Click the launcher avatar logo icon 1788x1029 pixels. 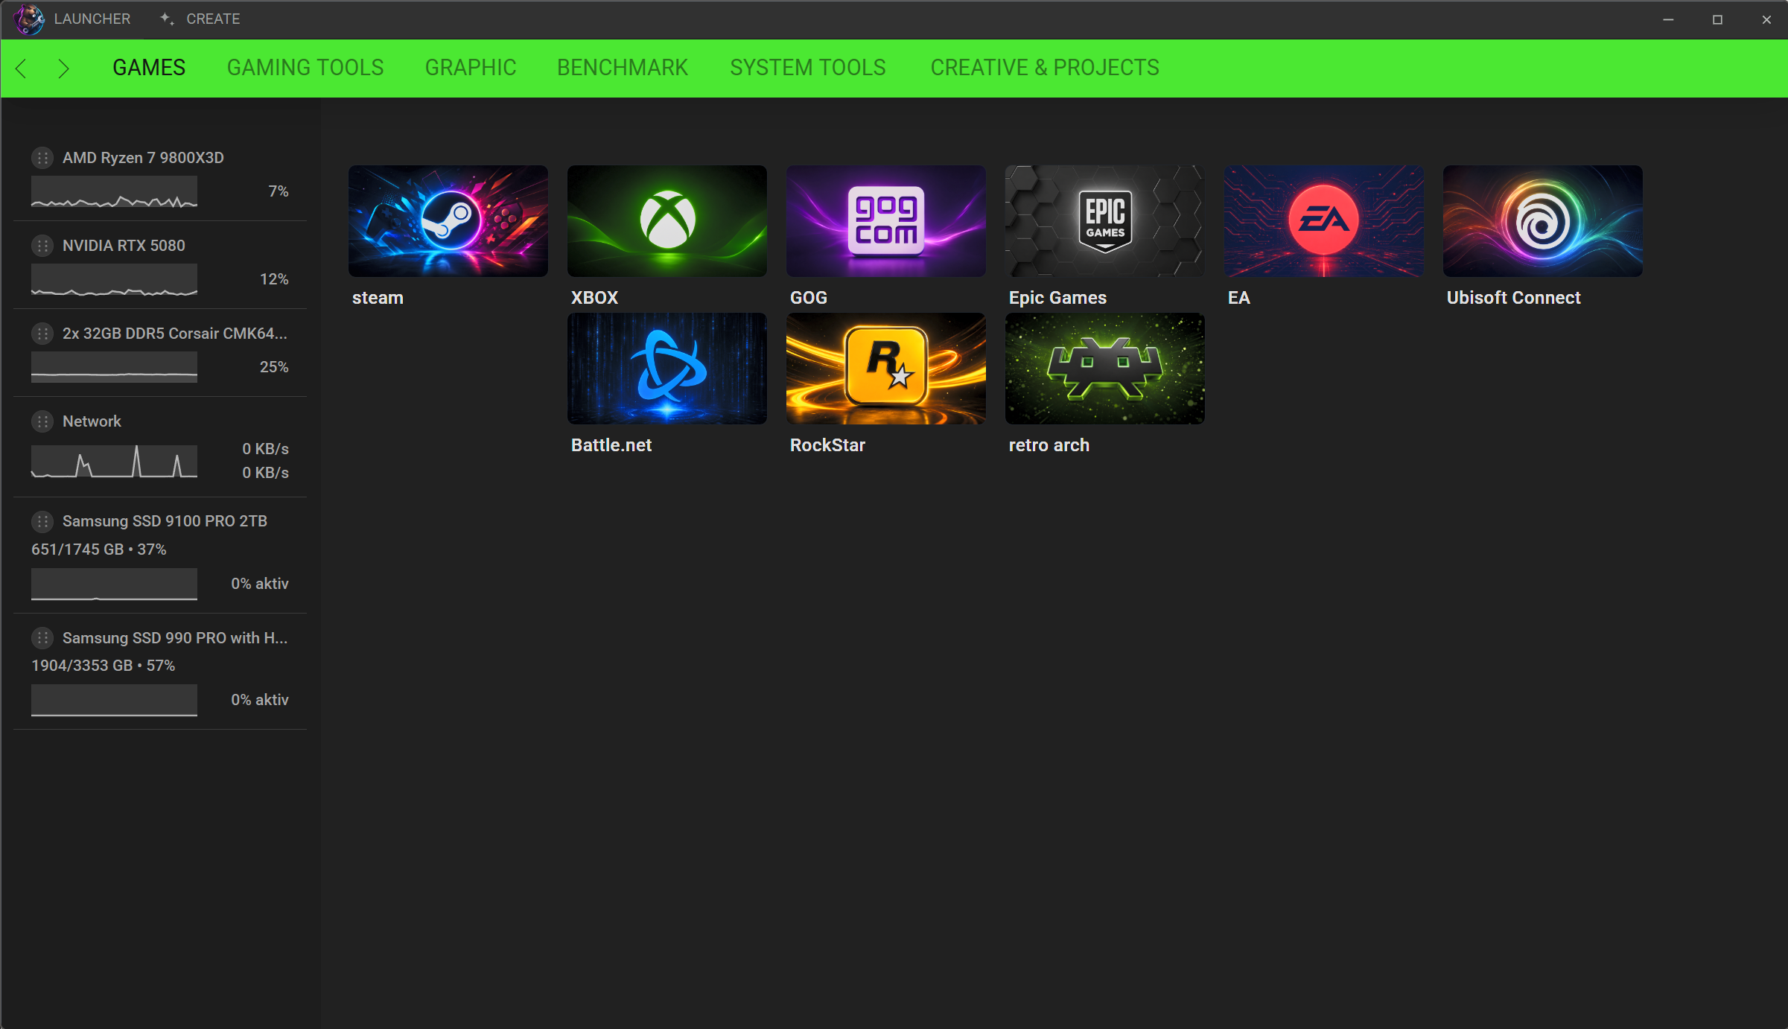click(x=29, y=19)
